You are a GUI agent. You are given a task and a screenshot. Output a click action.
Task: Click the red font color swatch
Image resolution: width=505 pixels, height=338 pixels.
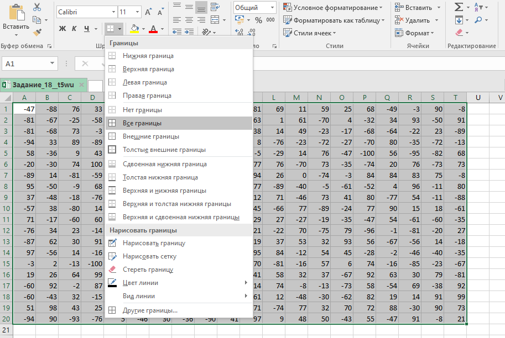click(x=153, y=29)
